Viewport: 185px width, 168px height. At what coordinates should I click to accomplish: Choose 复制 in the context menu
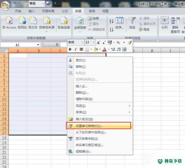pyautogui.click(x=100, y=67)
